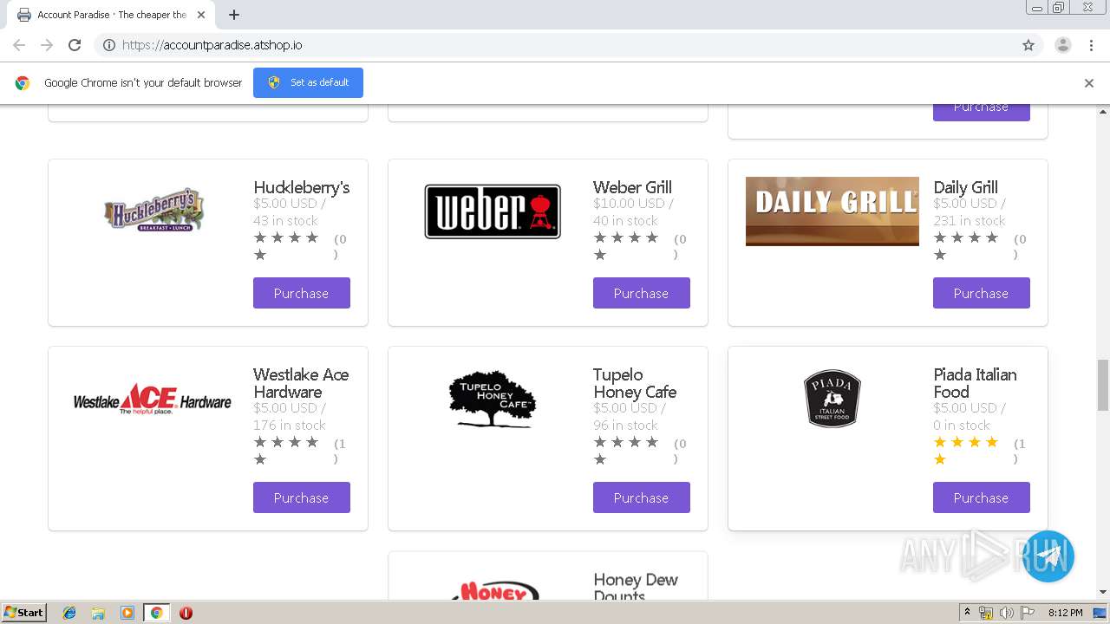
Task: Select the '0 in stock' text for Piada
Action: pos(962,426)
